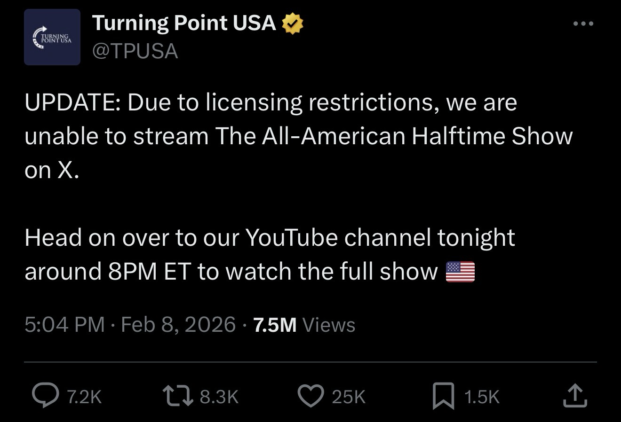Open the Turning Point USA profile avatar
Viewport: 621px width, 422px height.
(x=52, y=37)
